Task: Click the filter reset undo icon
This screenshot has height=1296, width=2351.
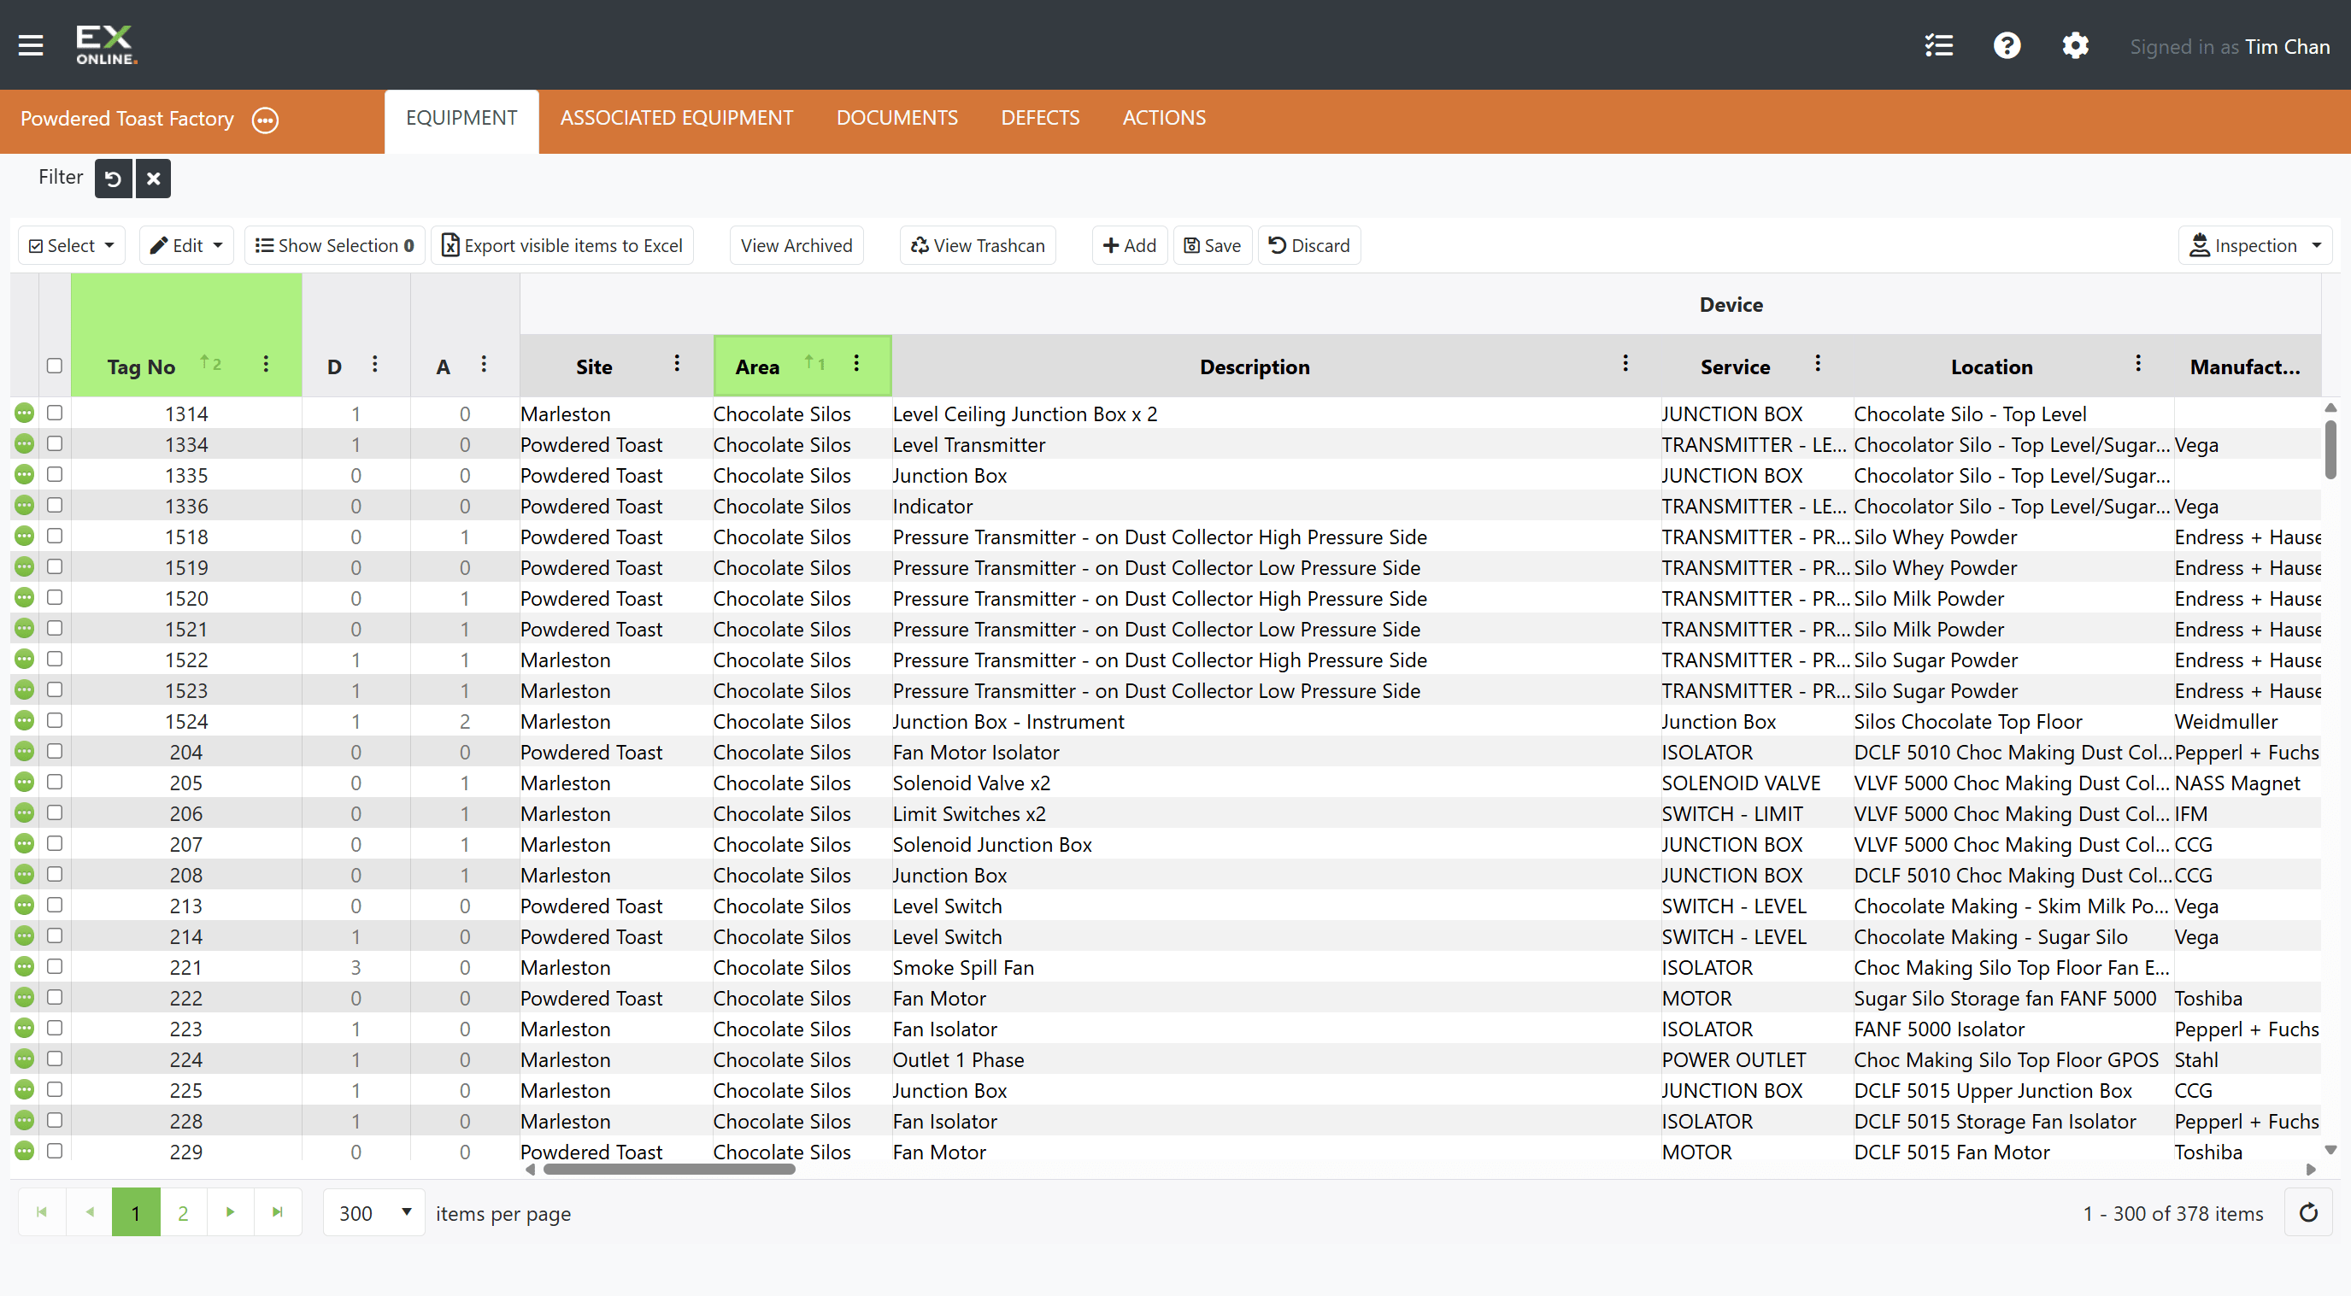Action: coord(113,178)
